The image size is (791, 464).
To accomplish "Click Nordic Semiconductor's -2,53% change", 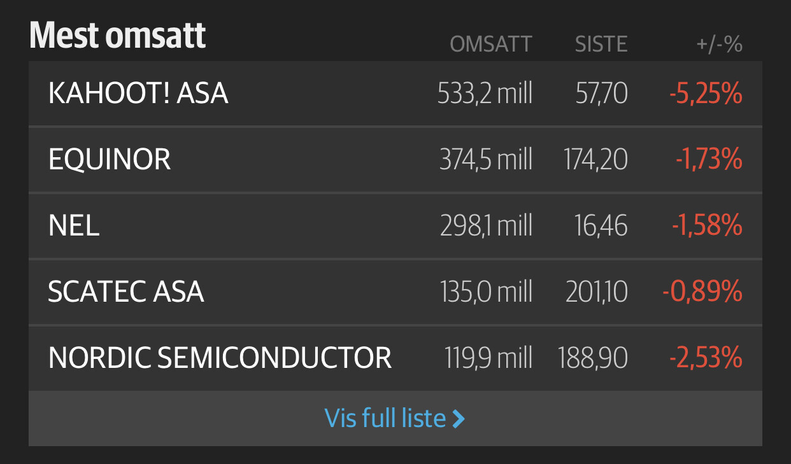I will click(x=706, y=358).
